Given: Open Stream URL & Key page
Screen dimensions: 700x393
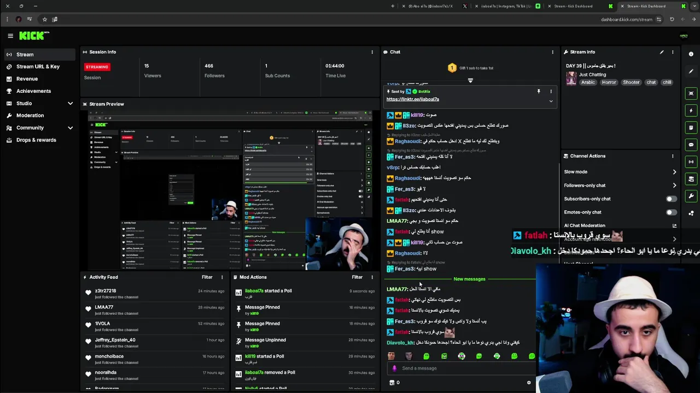Looking at the screenshot, I should [38, 67].
